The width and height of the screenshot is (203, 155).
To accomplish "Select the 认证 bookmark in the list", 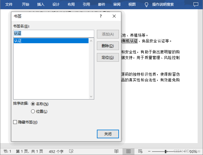I will pyautogui.click(x=51, y=41).
